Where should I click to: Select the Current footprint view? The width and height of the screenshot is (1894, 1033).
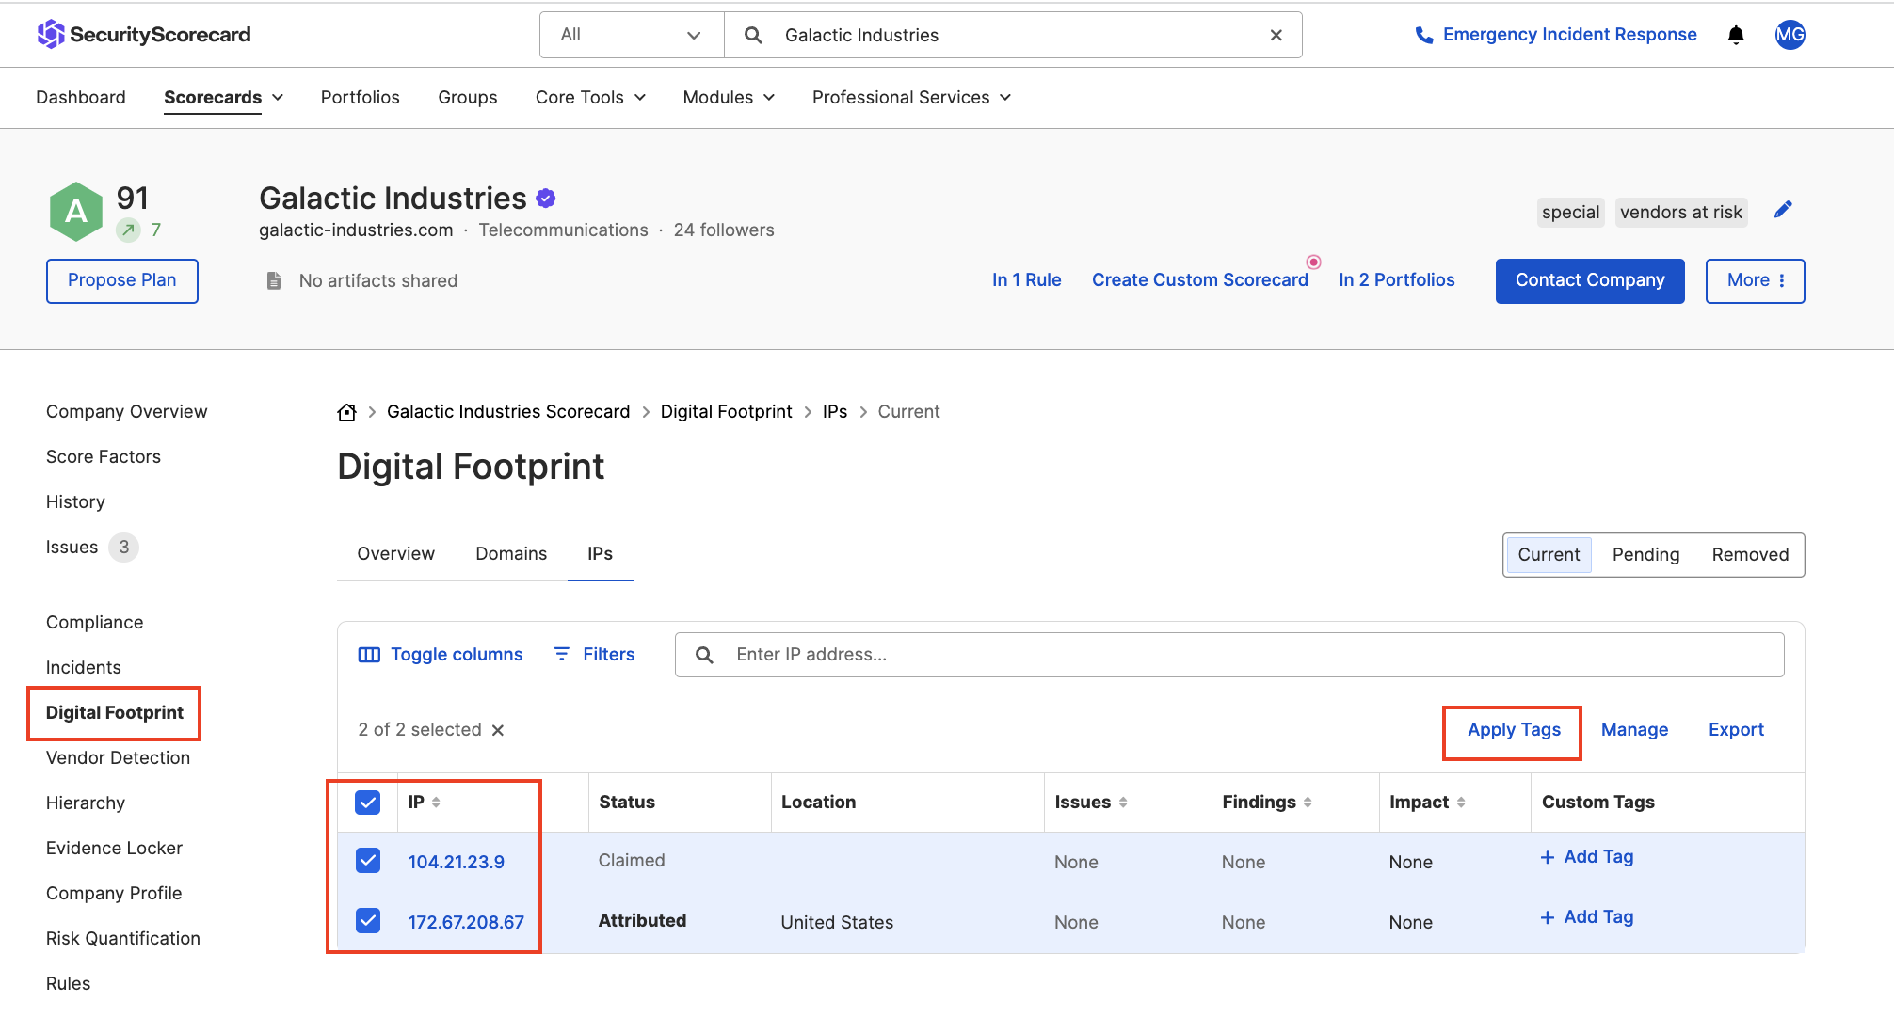[1549, 555]
